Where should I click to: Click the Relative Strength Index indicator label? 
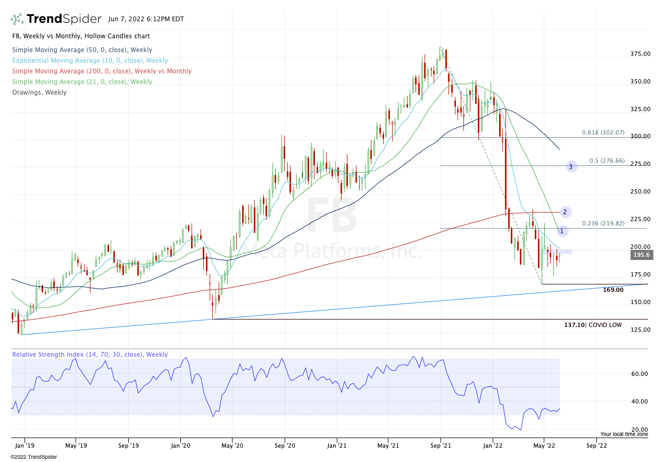[90, 355]
